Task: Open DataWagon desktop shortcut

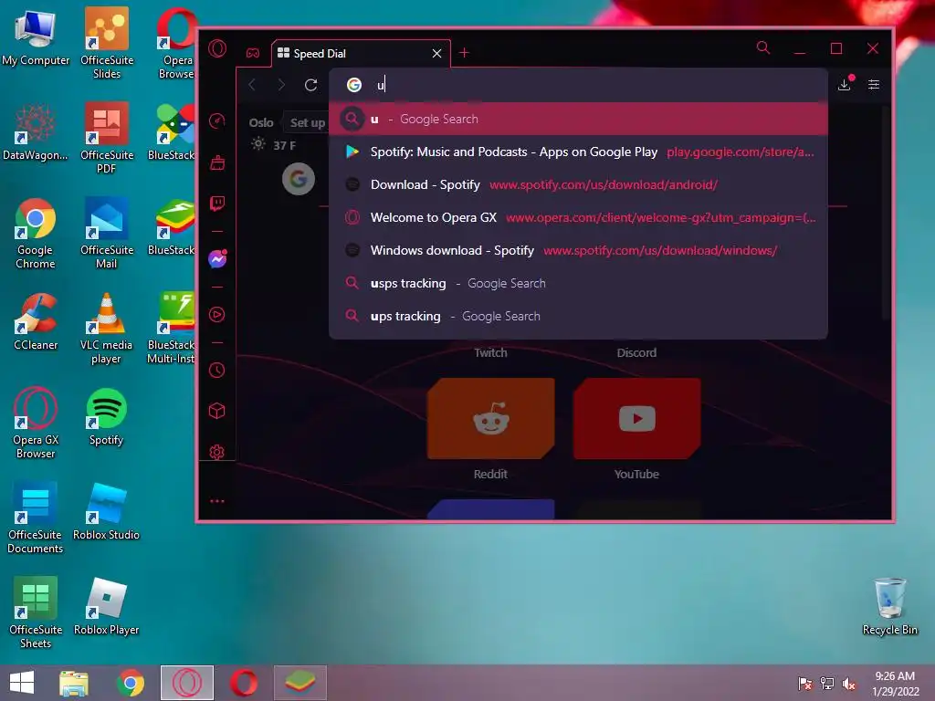Action: point(36,132)
